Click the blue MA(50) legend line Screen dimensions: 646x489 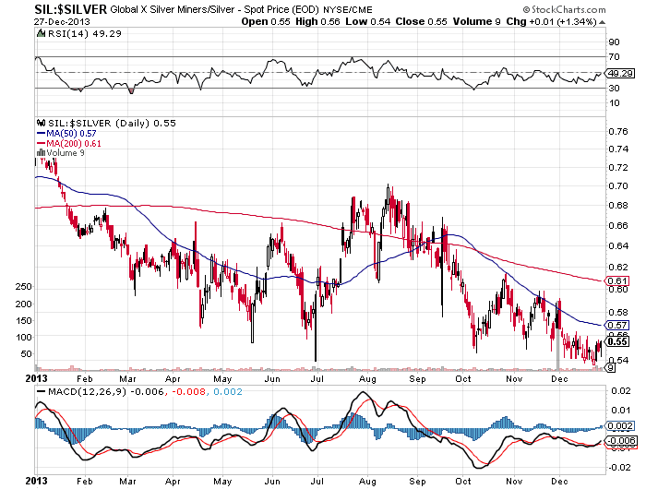[x=41, y=133]
